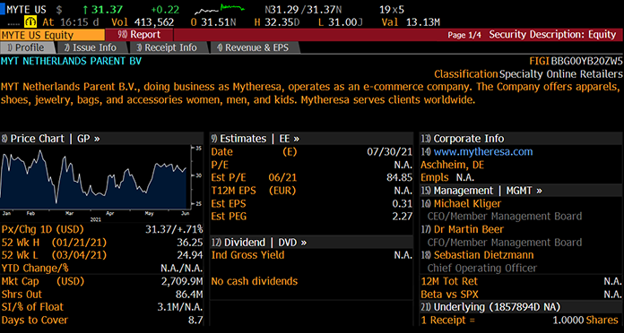Click the Beta vs SPX row
Viewport: 624px width, 333px height.
[521, 295]
